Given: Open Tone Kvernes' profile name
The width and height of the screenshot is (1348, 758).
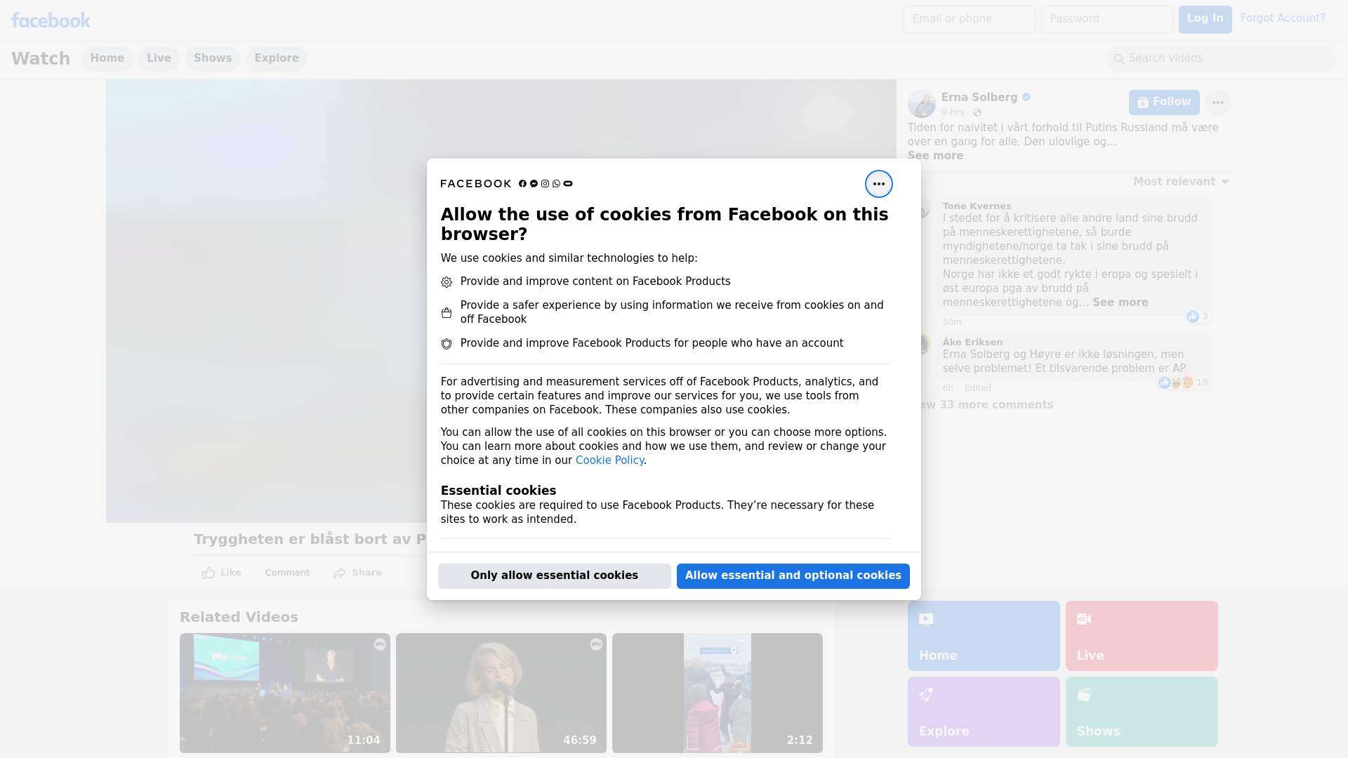Looking at the screenshot, I should tap(977, 206).
